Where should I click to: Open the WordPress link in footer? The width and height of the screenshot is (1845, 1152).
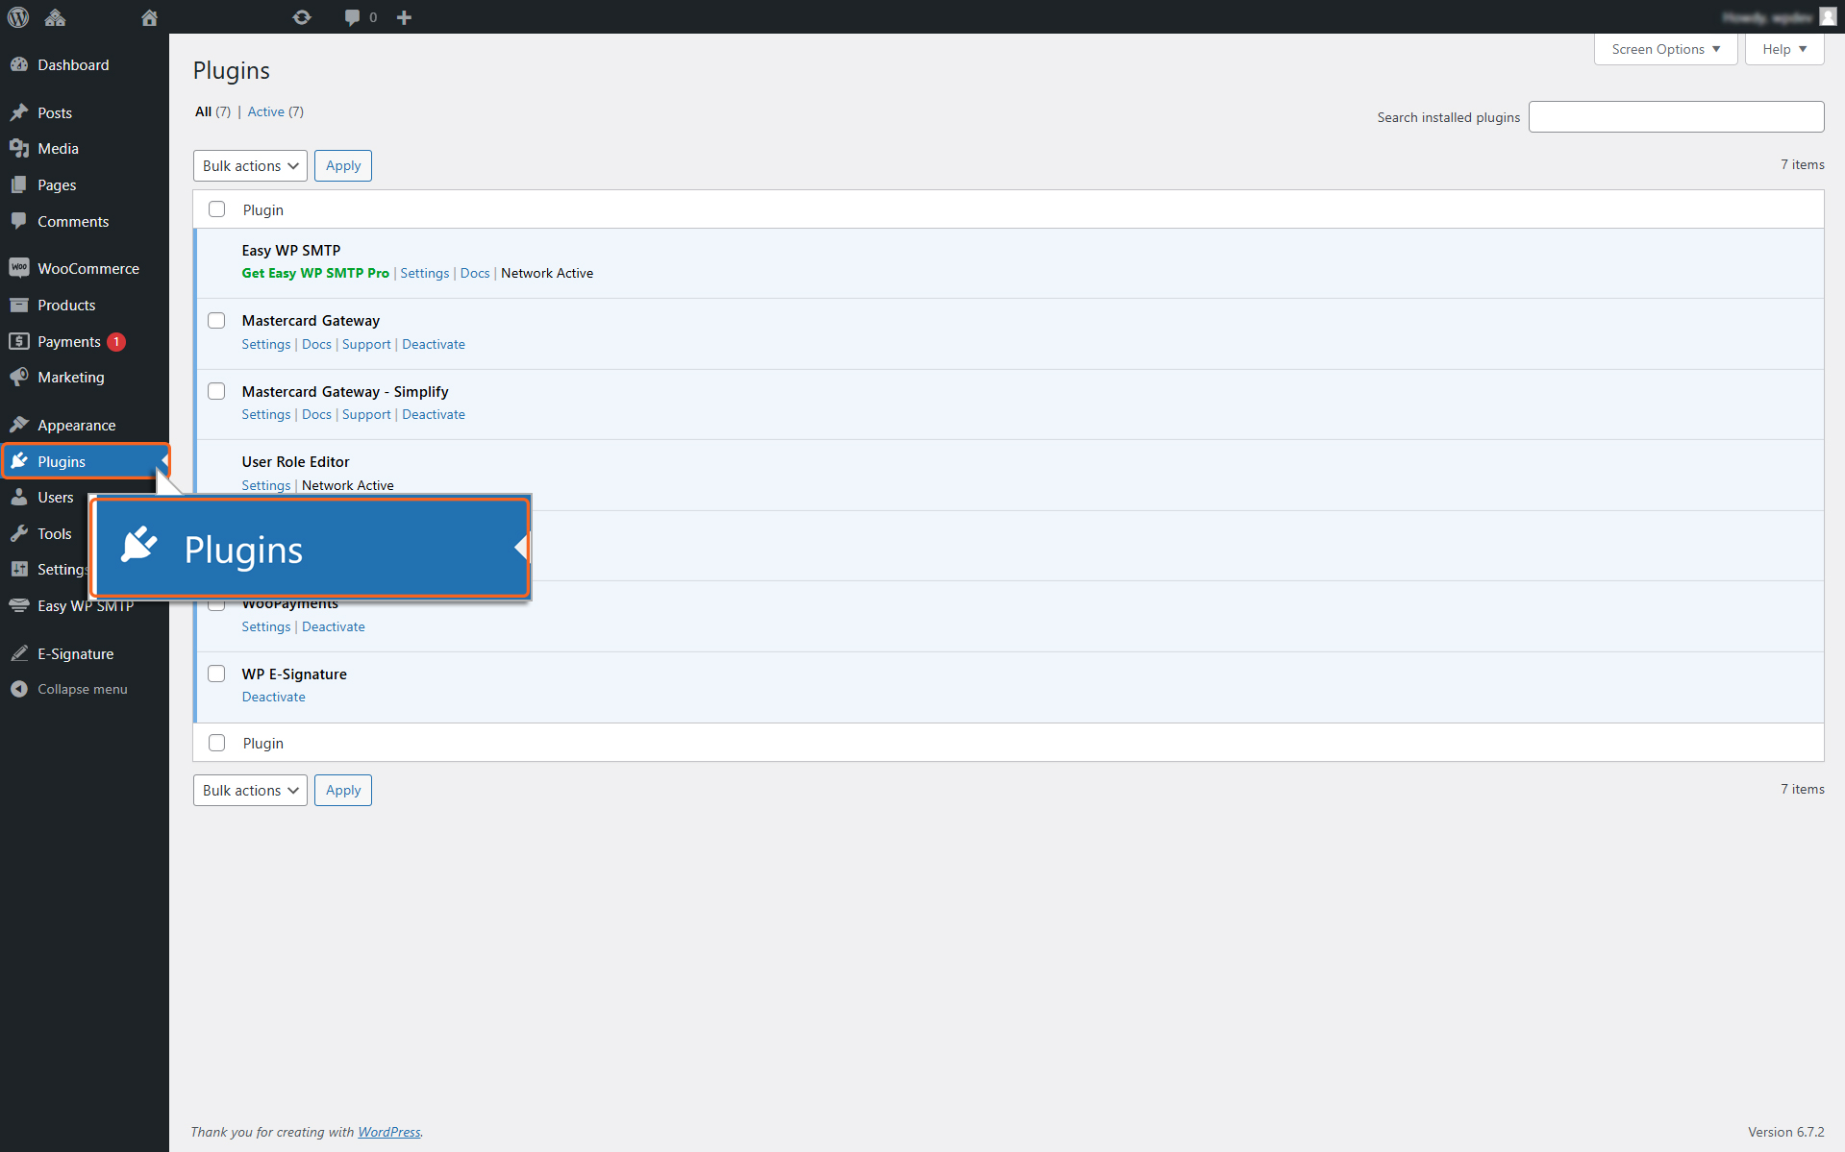(389, 1132)
